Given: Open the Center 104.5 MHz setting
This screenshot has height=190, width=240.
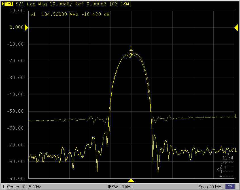Looking at the screenshot, I should [x=24, y=187].
